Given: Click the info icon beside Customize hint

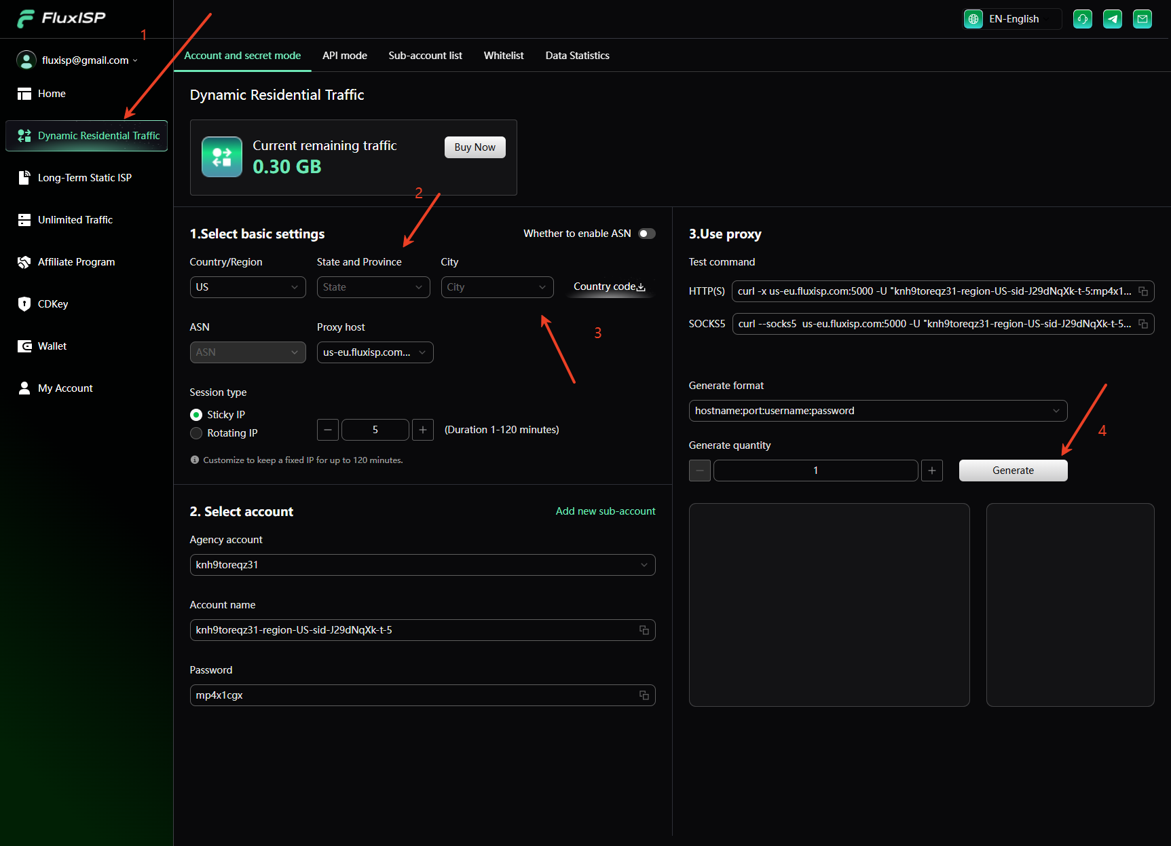Looking at the screenshot, I should click(x=195, y=460).
